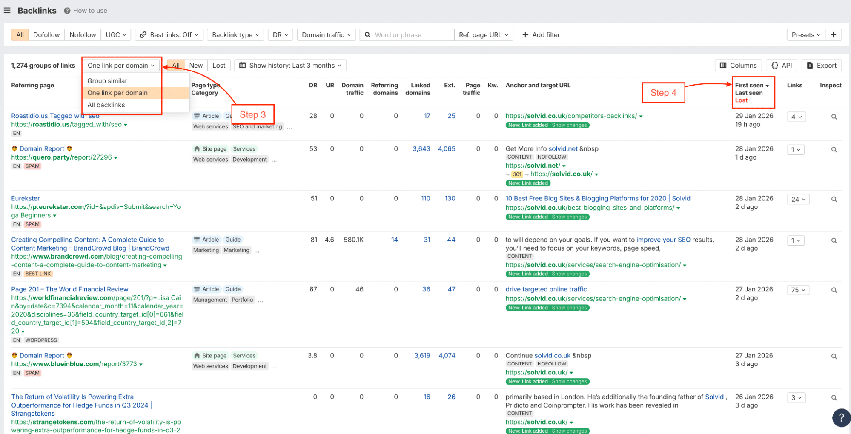The height and width of the screenshot is (434, 851).
Task: Select the Nofollow filter
Action: [x=83, y=35]
